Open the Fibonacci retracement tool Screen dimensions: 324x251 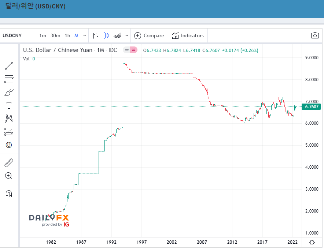(x=9, y=79)
